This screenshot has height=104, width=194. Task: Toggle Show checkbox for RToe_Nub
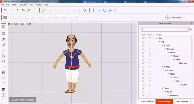coord(143,63)
